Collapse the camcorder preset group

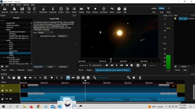[5, 57]
